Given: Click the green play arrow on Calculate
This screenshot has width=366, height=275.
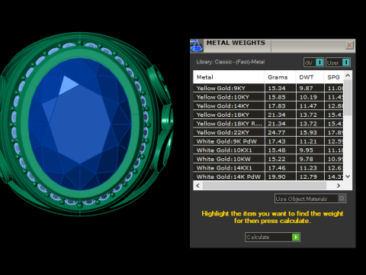Looking at the screenshot, I should (x=296, y=238).
